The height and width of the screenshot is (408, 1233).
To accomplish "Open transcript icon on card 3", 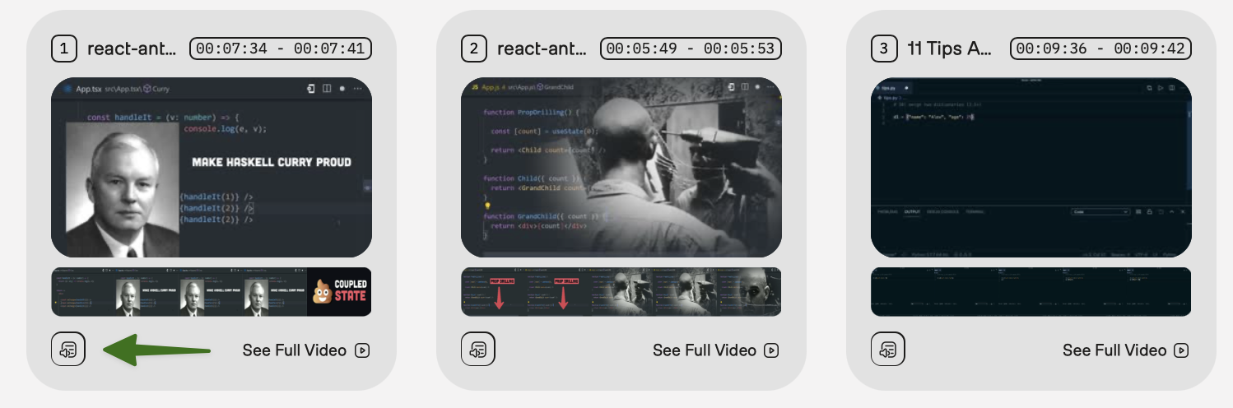I will point(888,350).
